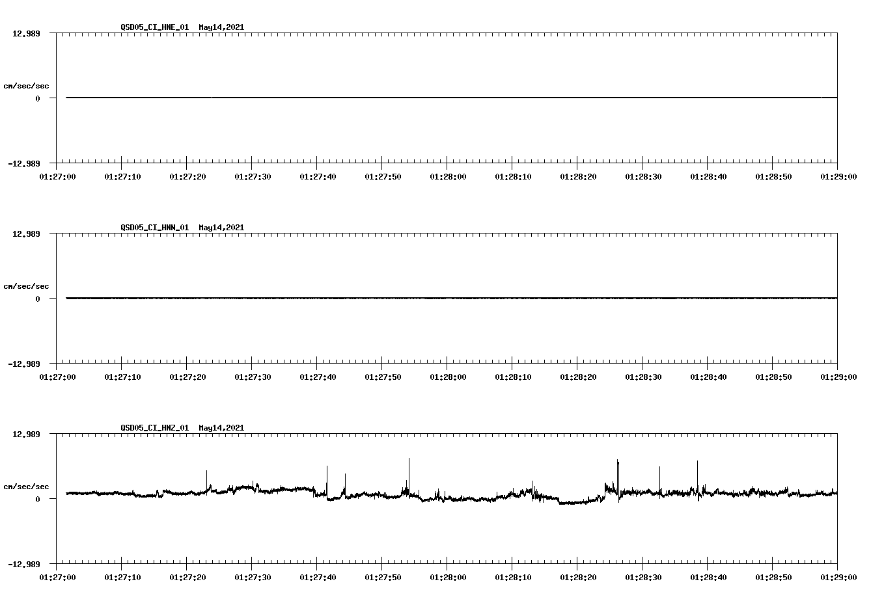Image resolution: width=884 pixels, height=601 pixels.
Task: Click the cm/sec/sec axis label on top plot
Action: coord(28,85)
